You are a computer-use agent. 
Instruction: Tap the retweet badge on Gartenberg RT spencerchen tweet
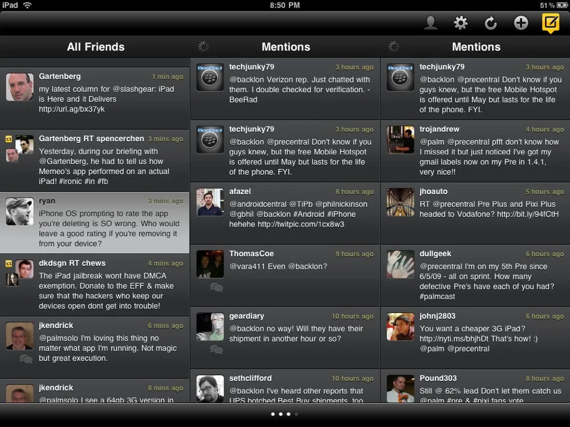pyautogui.click(x=9, y=139)
